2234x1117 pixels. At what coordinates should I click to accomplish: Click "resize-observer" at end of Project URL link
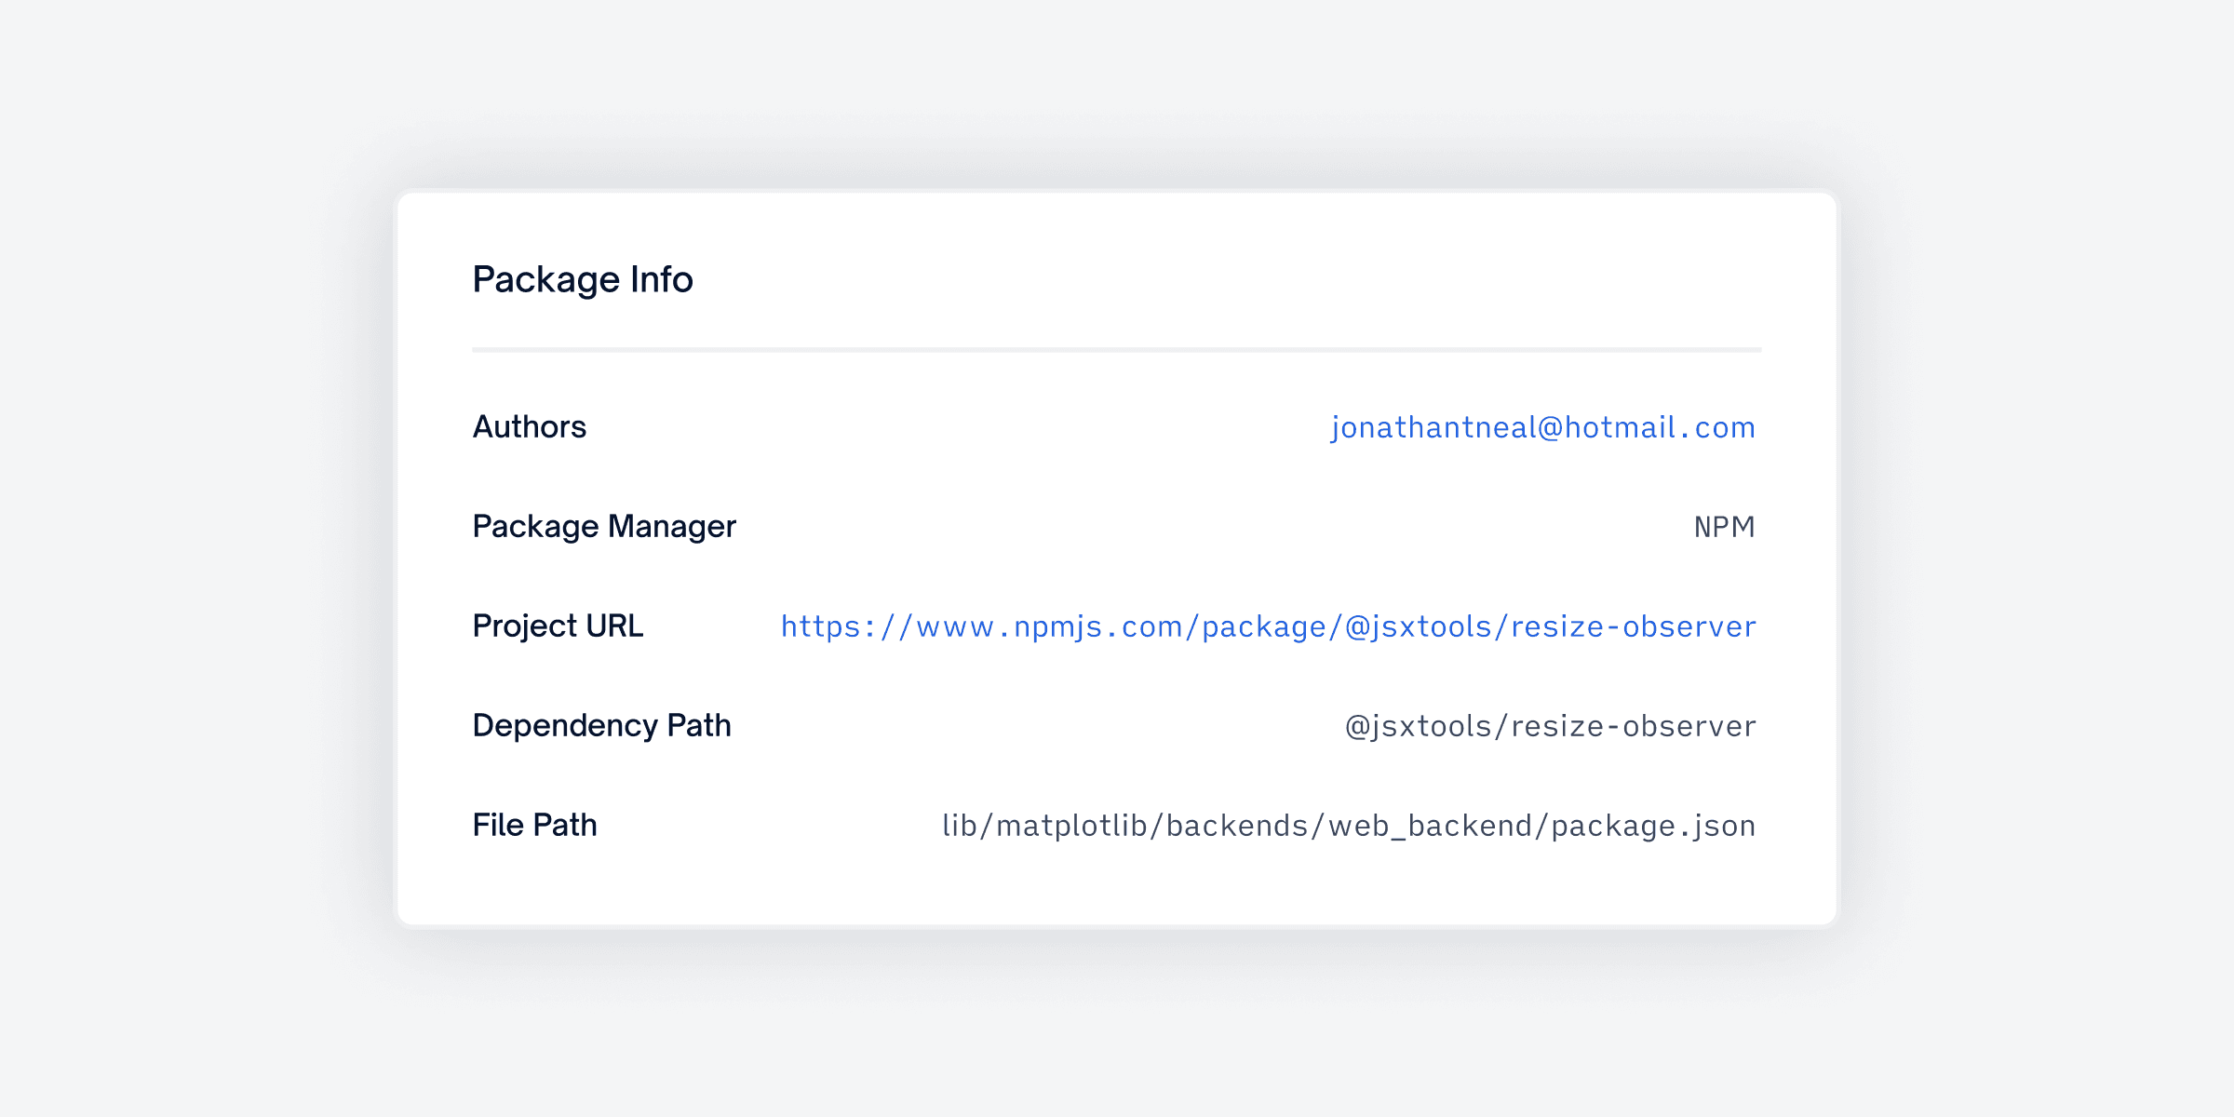1633,626
